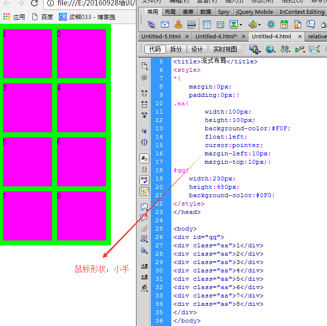Screen dimensions: 327x326
Task: Select the 数据 insert tab
Action: [206, 12]
